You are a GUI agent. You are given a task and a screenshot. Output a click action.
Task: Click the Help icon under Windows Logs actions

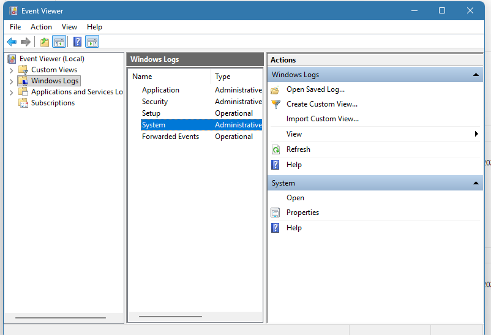pos(275,165)
